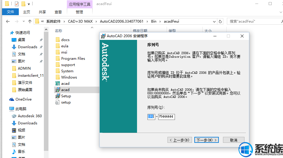Select the highlighted acad installer icon
The image size is (283, 158).
pos(58,90)
